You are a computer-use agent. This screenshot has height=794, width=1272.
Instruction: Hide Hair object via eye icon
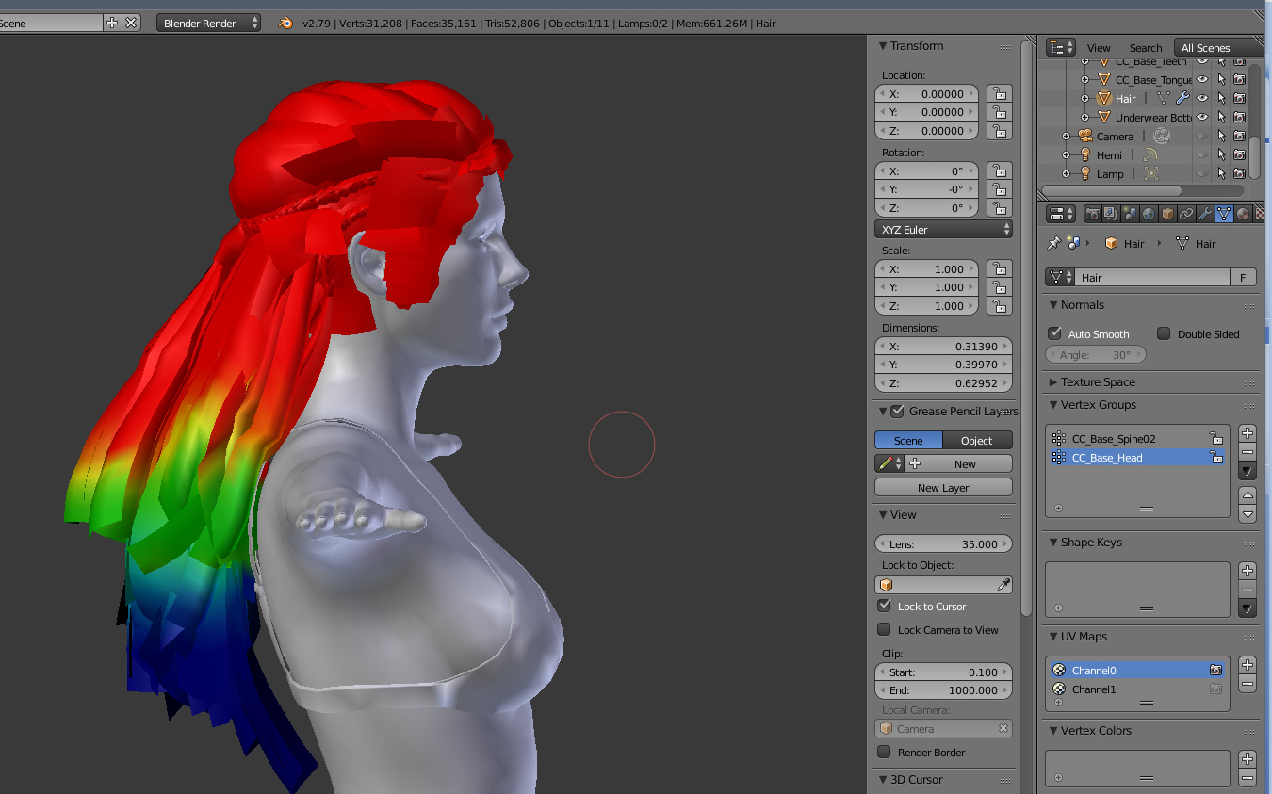(1201, 98)
